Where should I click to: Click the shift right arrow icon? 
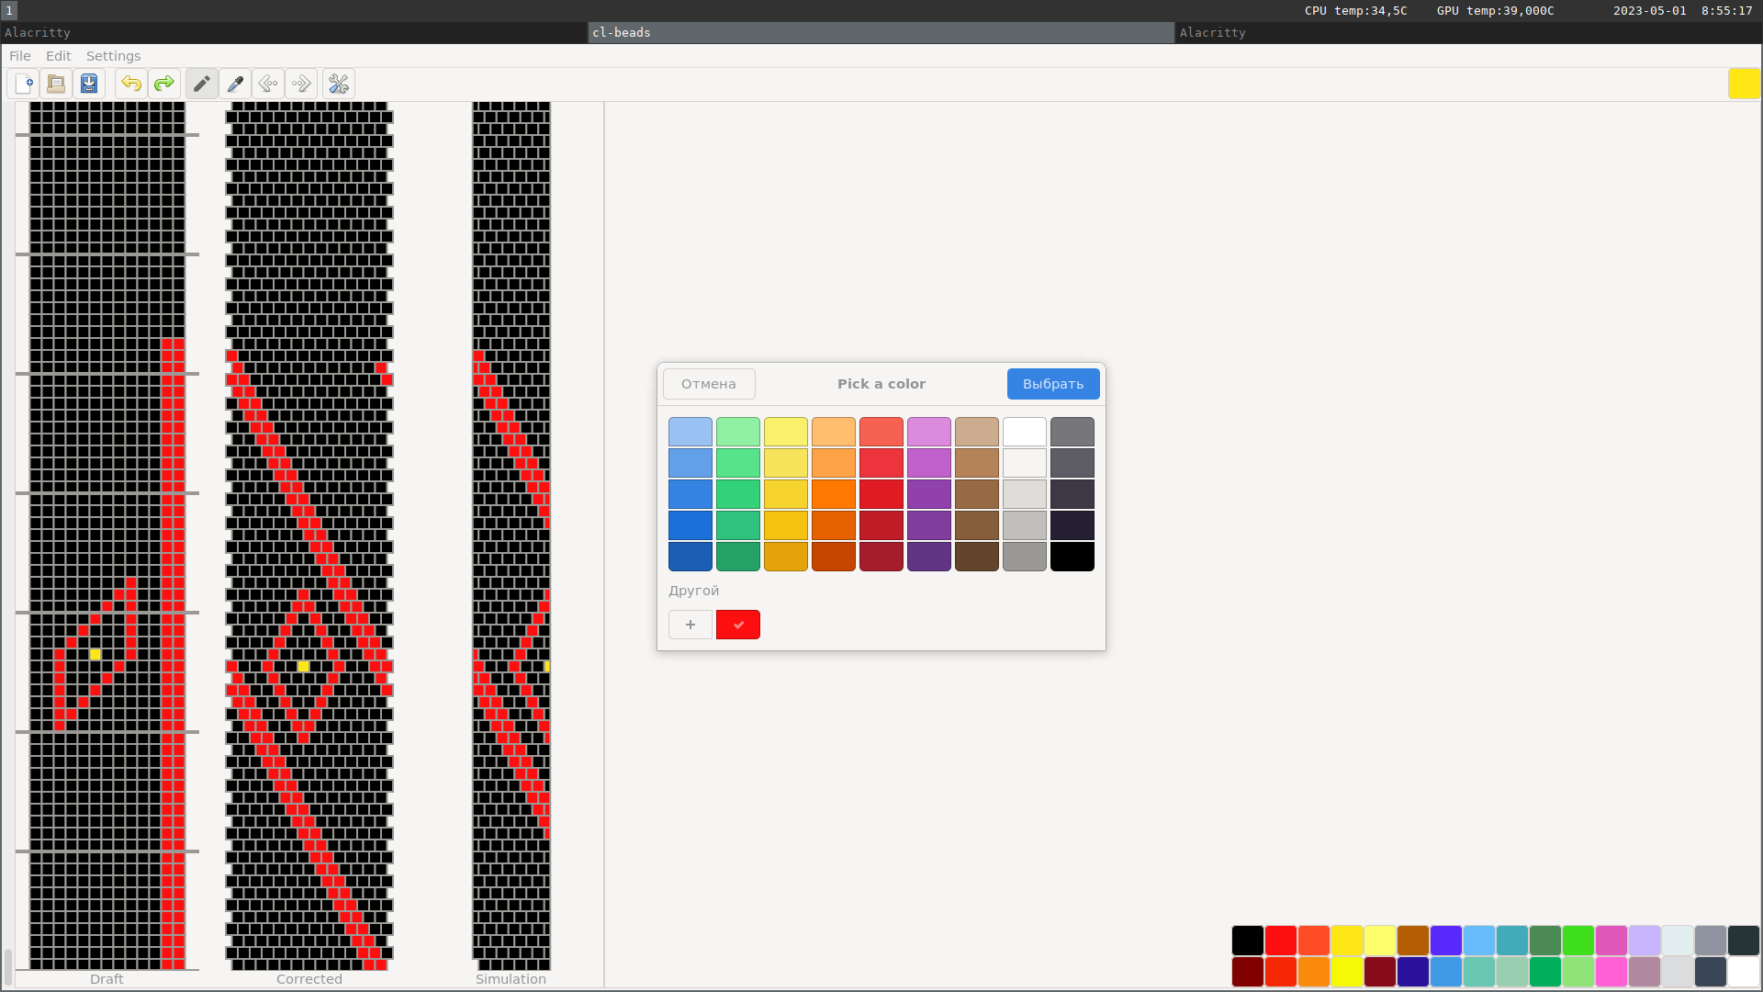coord(301,84)
